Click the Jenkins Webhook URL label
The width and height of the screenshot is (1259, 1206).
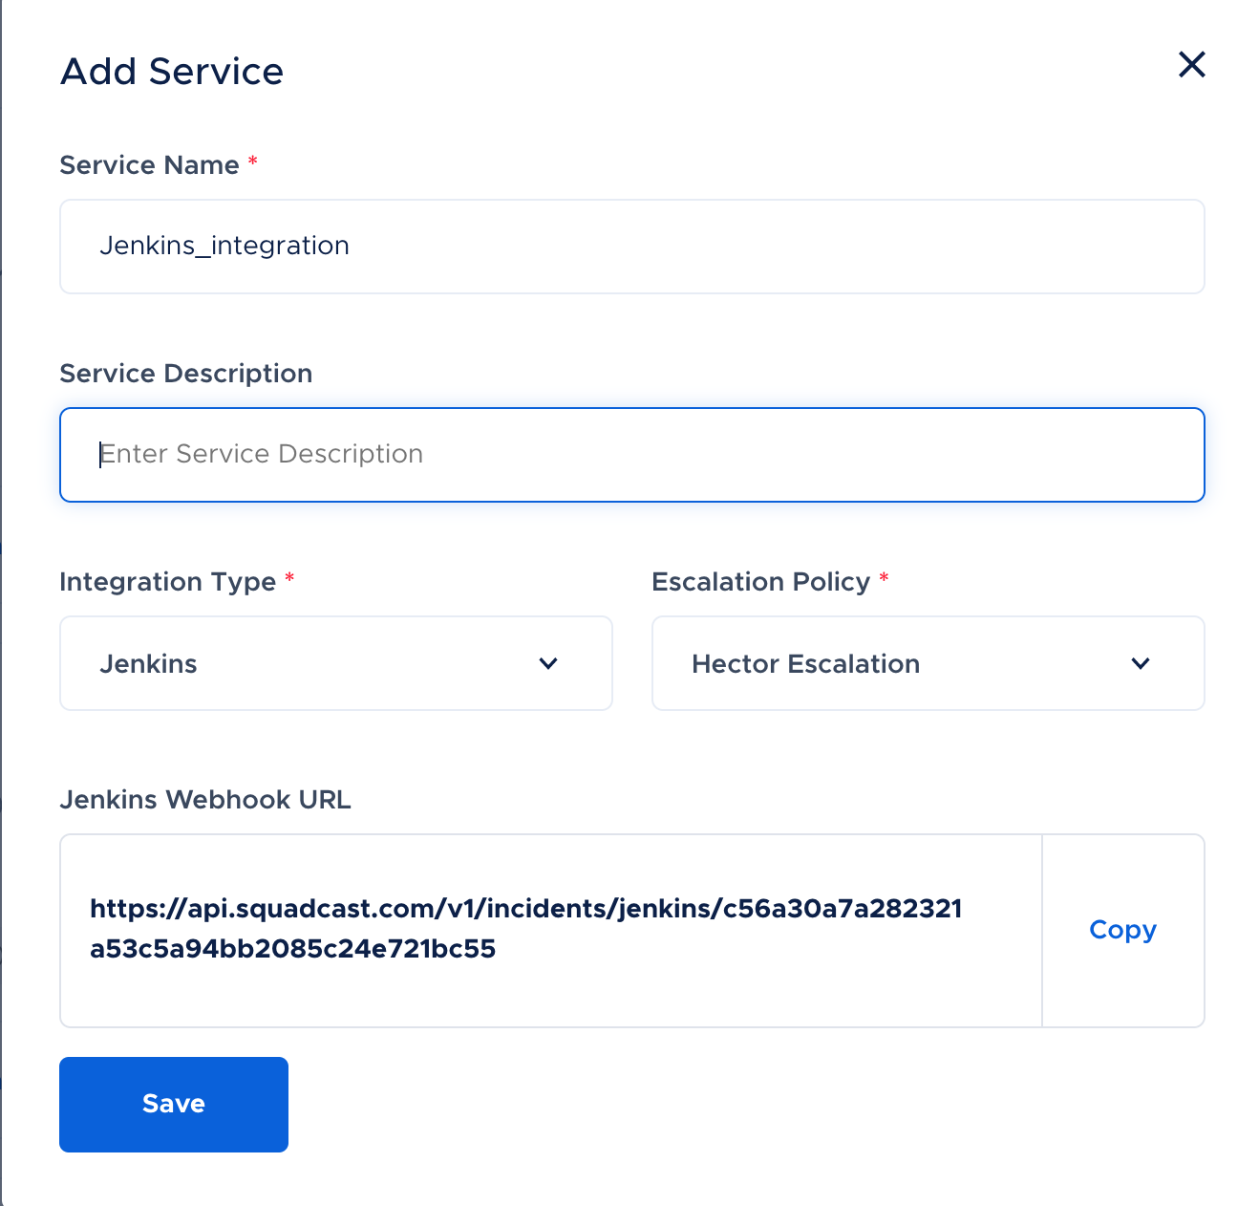(205, 799)
